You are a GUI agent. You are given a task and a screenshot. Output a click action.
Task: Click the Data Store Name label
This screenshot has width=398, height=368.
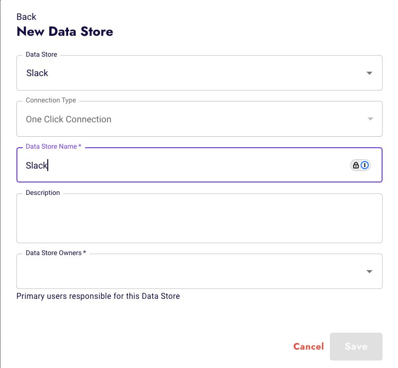[x=52, y=146]
